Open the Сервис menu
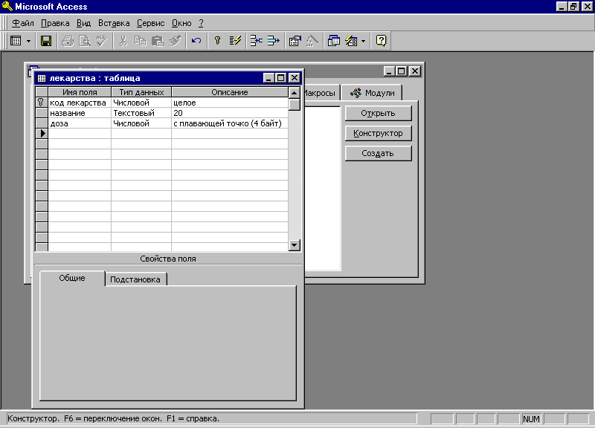Image resolution: width=595 pixels, height=428 pixels. pyautogui.click(x=151, y=23)
